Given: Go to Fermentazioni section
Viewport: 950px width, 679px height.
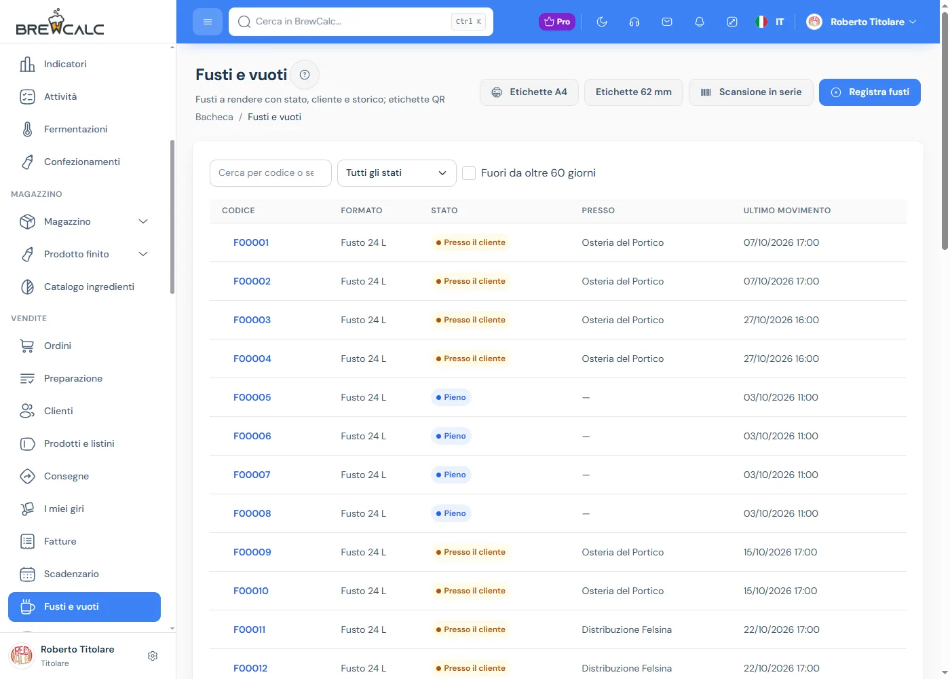Looking at the screenshot, I should point(84,129).
